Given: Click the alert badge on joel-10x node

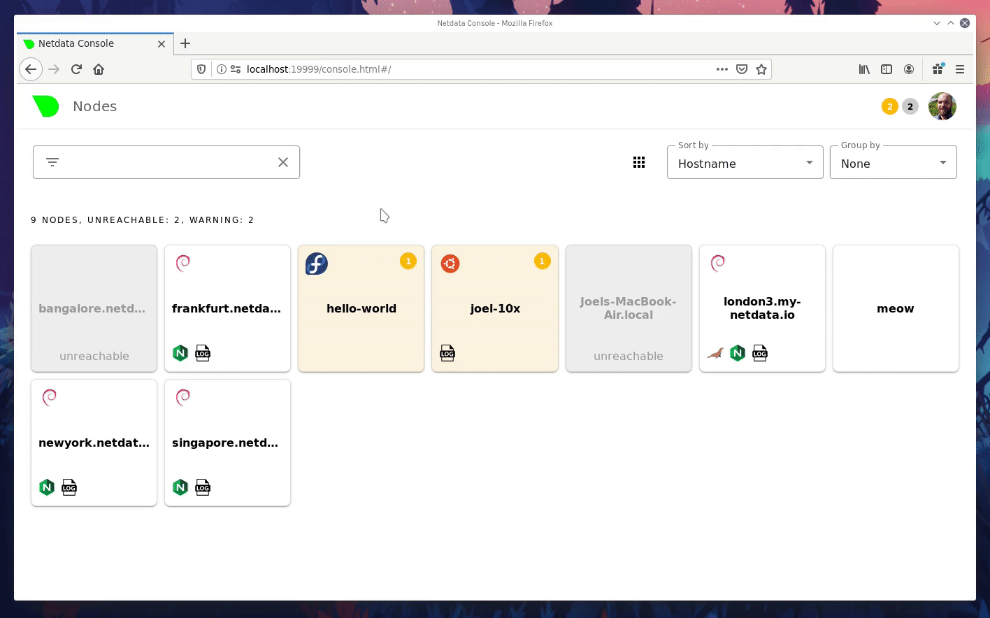Looking at the screenshot, I should pos(542,261).
